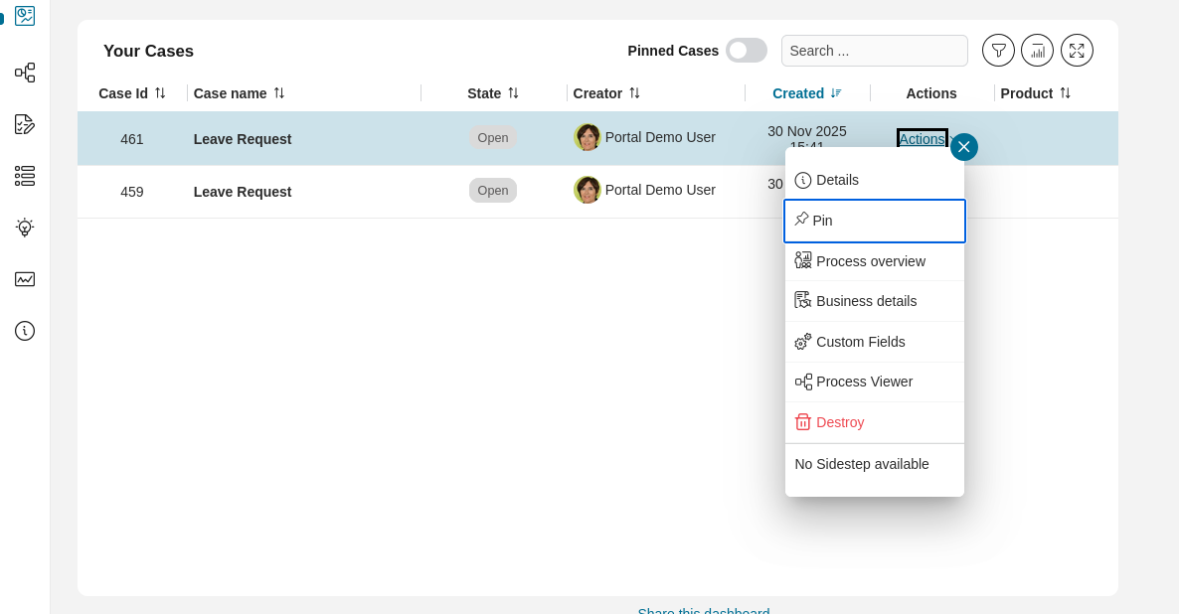Open the filter funnel icon
1179x614 pixels.
tap(998, 50)
